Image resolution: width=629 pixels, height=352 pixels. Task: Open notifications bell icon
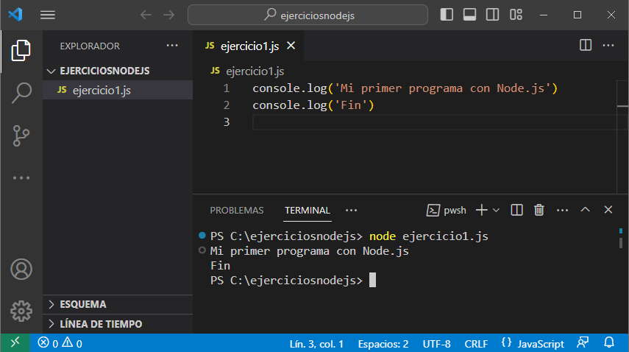coord(609,342)
